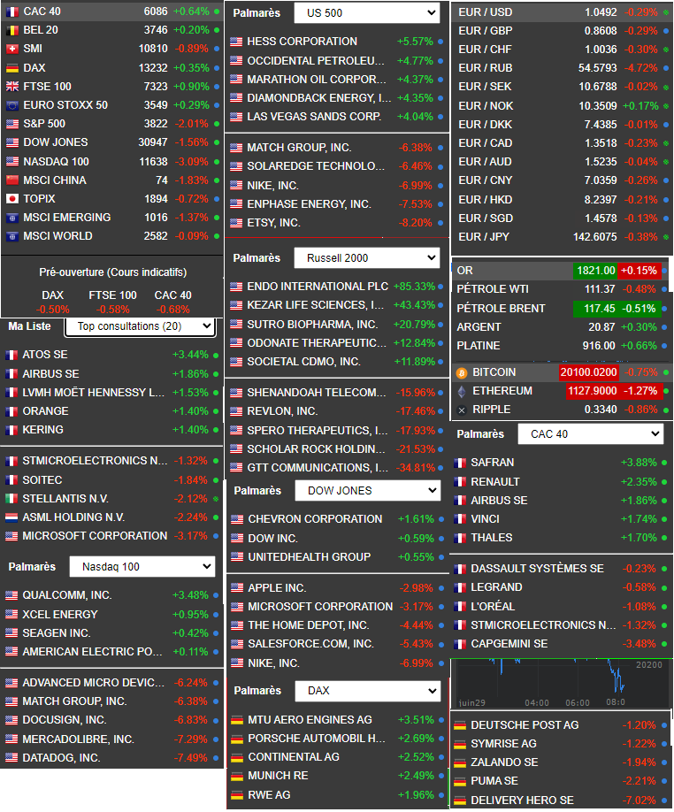
Task: Click PLATINE commodity row
Action: pyautogui.click(x=561, y=346)
